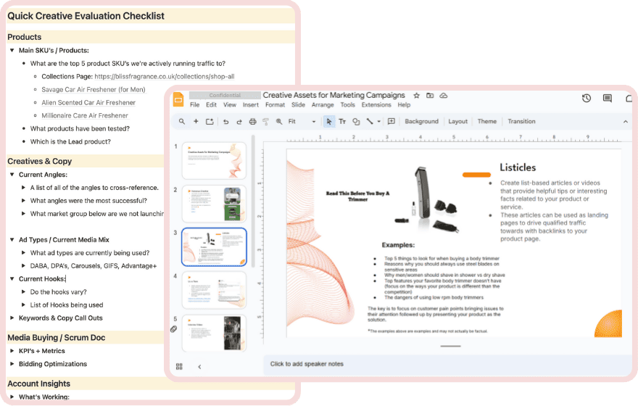Select the cursor select tool

tap(328, 121)
